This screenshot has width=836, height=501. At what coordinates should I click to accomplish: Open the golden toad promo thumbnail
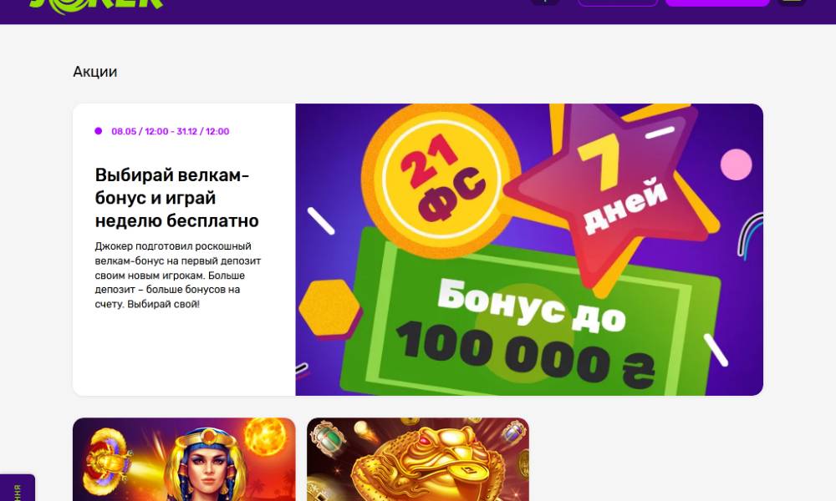point(418,459)
